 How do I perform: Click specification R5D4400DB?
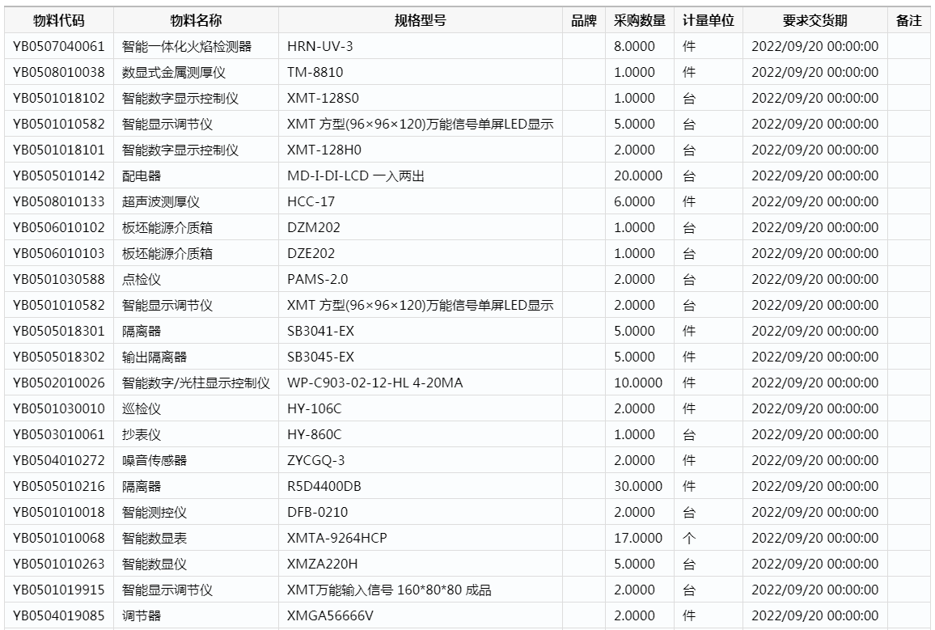point(324,486)
